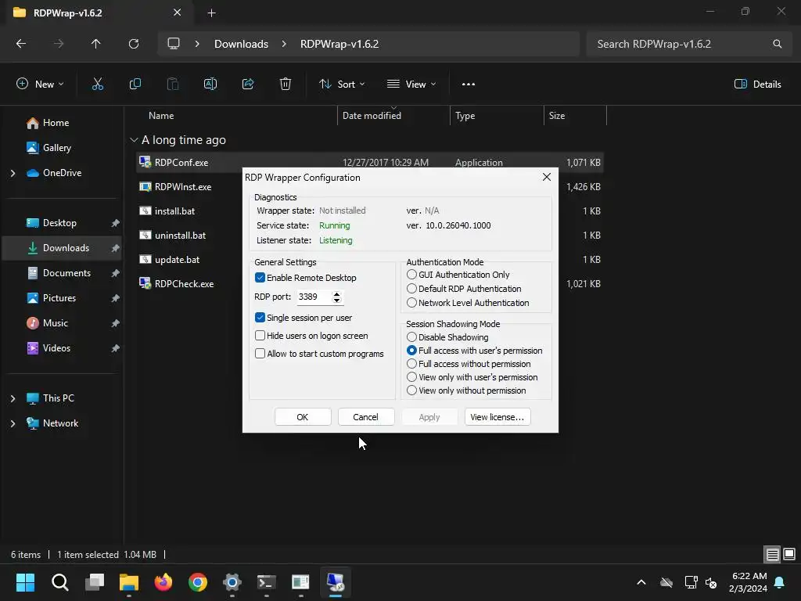This screenshot has width=801, height=601.
Task: Toggle Enable Remote Desktop checkbox
Action: (x=260, y=278)
